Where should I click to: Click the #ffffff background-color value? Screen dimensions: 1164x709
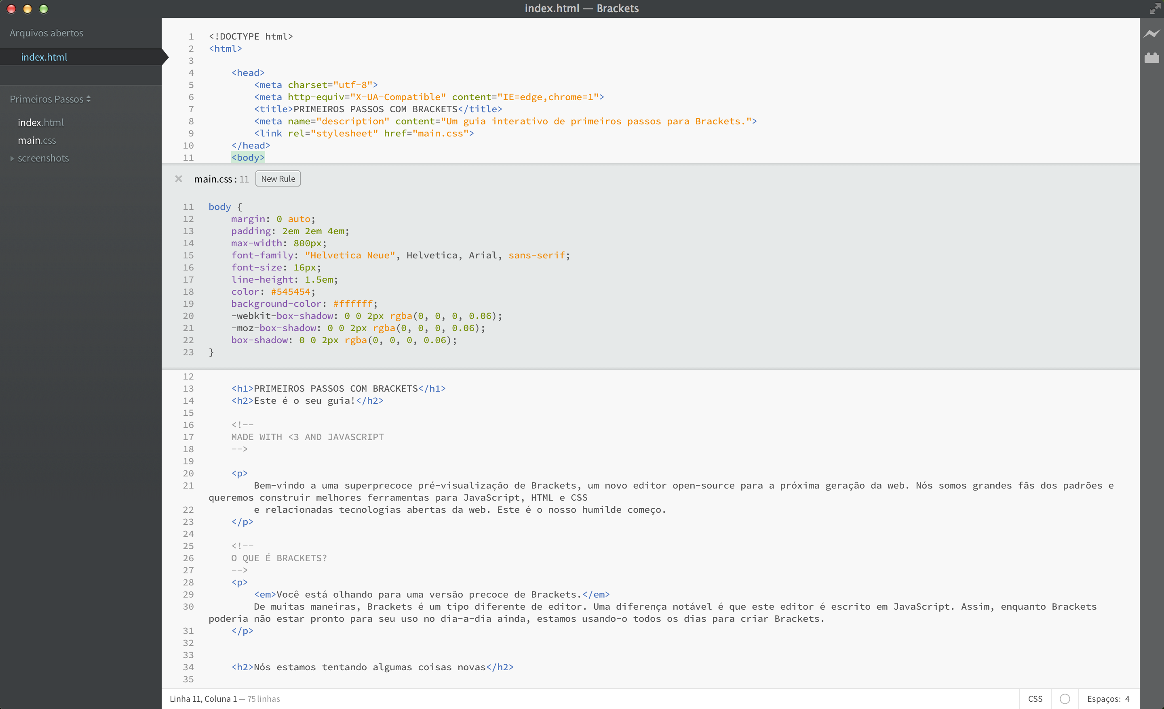pyautogui.click(x=352, y=304)
